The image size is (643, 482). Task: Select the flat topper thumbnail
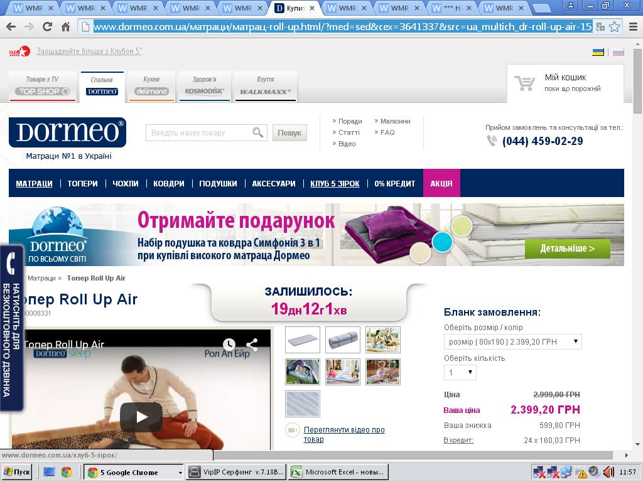tap(303, 340)
